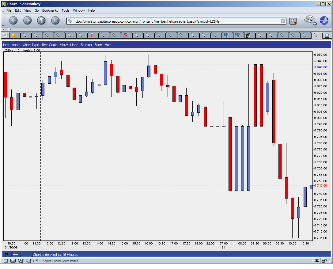Expand the URL history dropdown arrow
The width and height of the screenshot is (333, 269).
[x=283, y=21]
